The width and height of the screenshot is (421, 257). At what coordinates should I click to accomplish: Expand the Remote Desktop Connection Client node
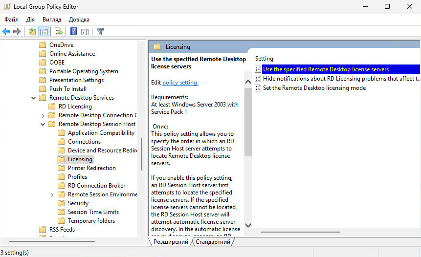[43, 116]
